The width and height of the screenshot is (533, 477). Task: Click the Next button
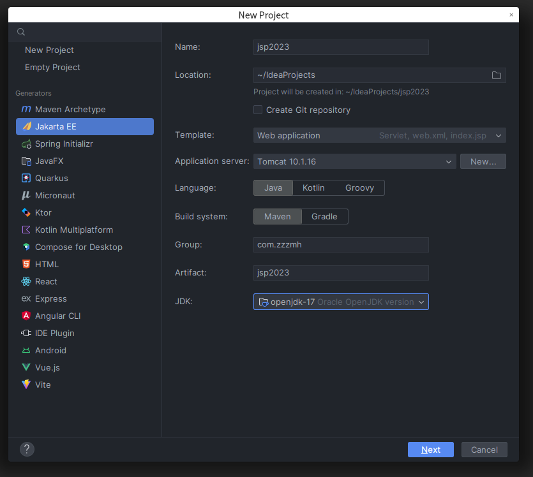click(x=430, y=450)
